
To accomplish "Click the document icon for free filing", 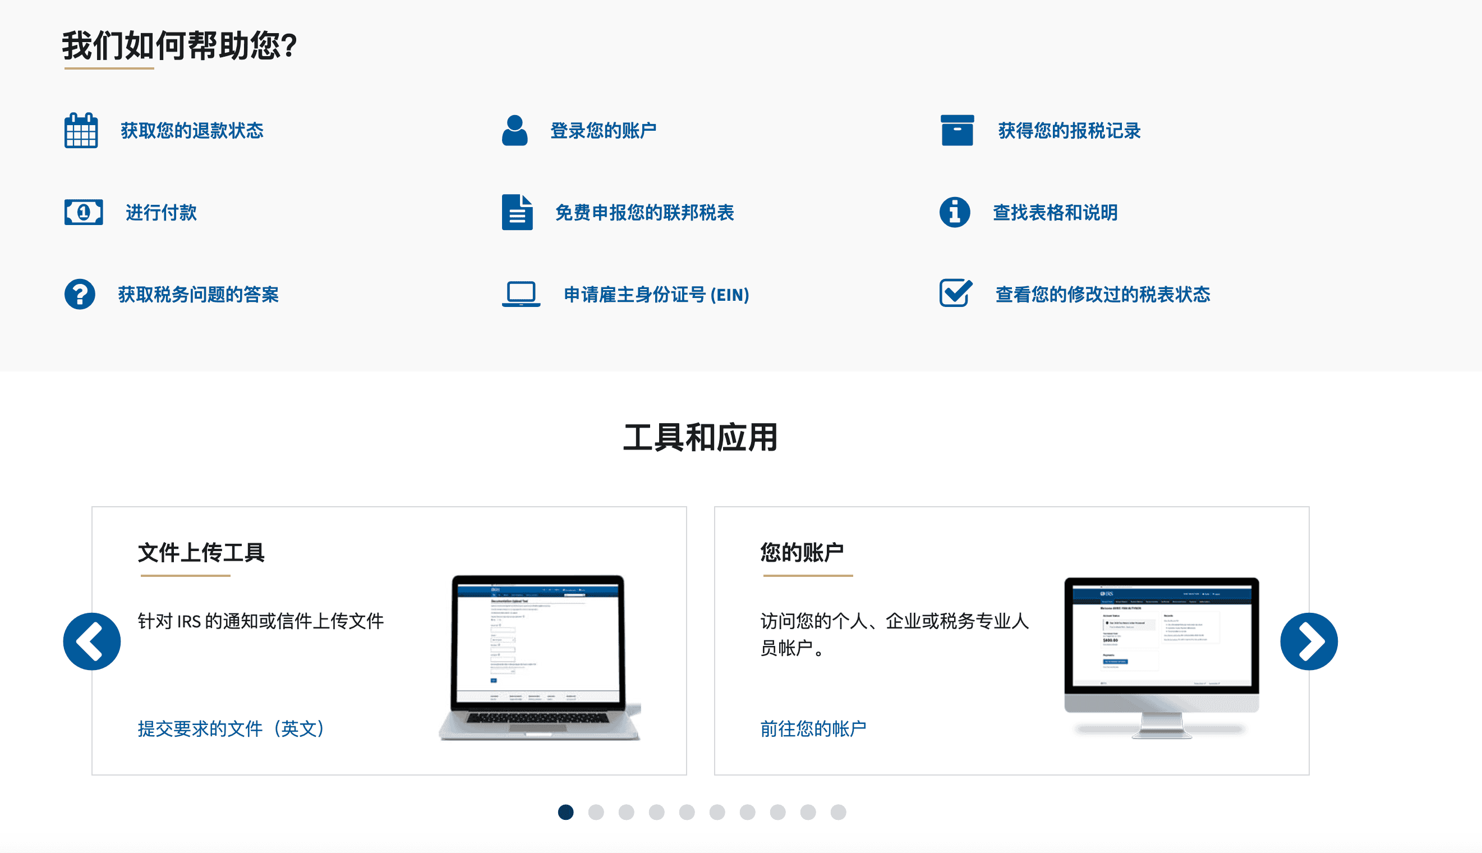I will point(517,212).
